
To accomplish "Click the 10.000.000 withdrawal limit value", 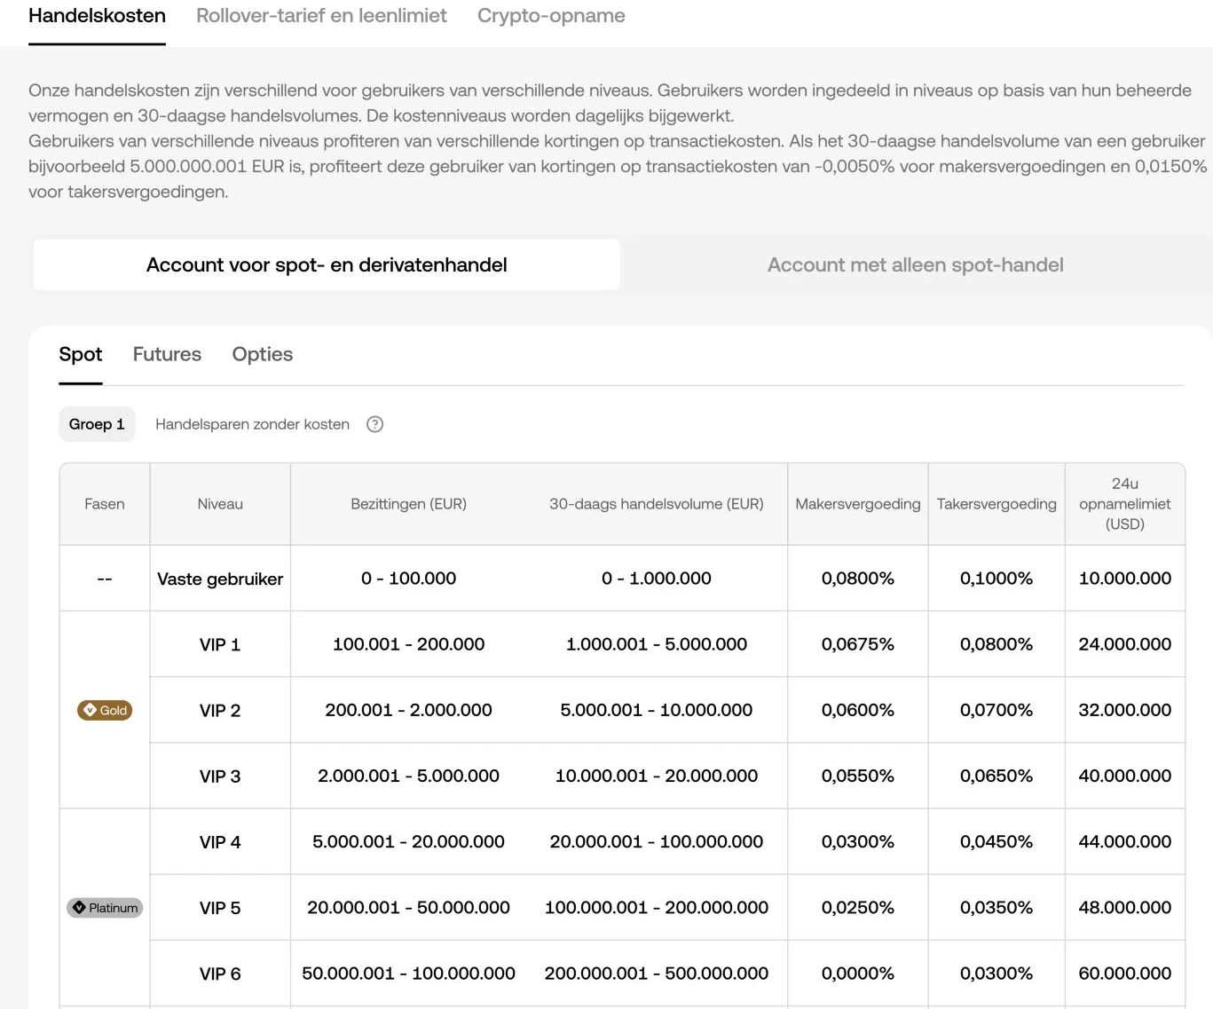I will pyautogui.click(x=1125, y=579).
